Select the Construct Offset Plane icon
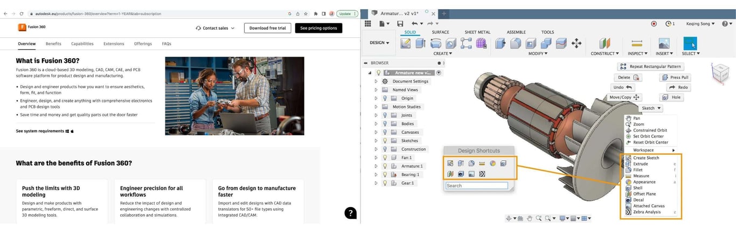 point(605,44)
